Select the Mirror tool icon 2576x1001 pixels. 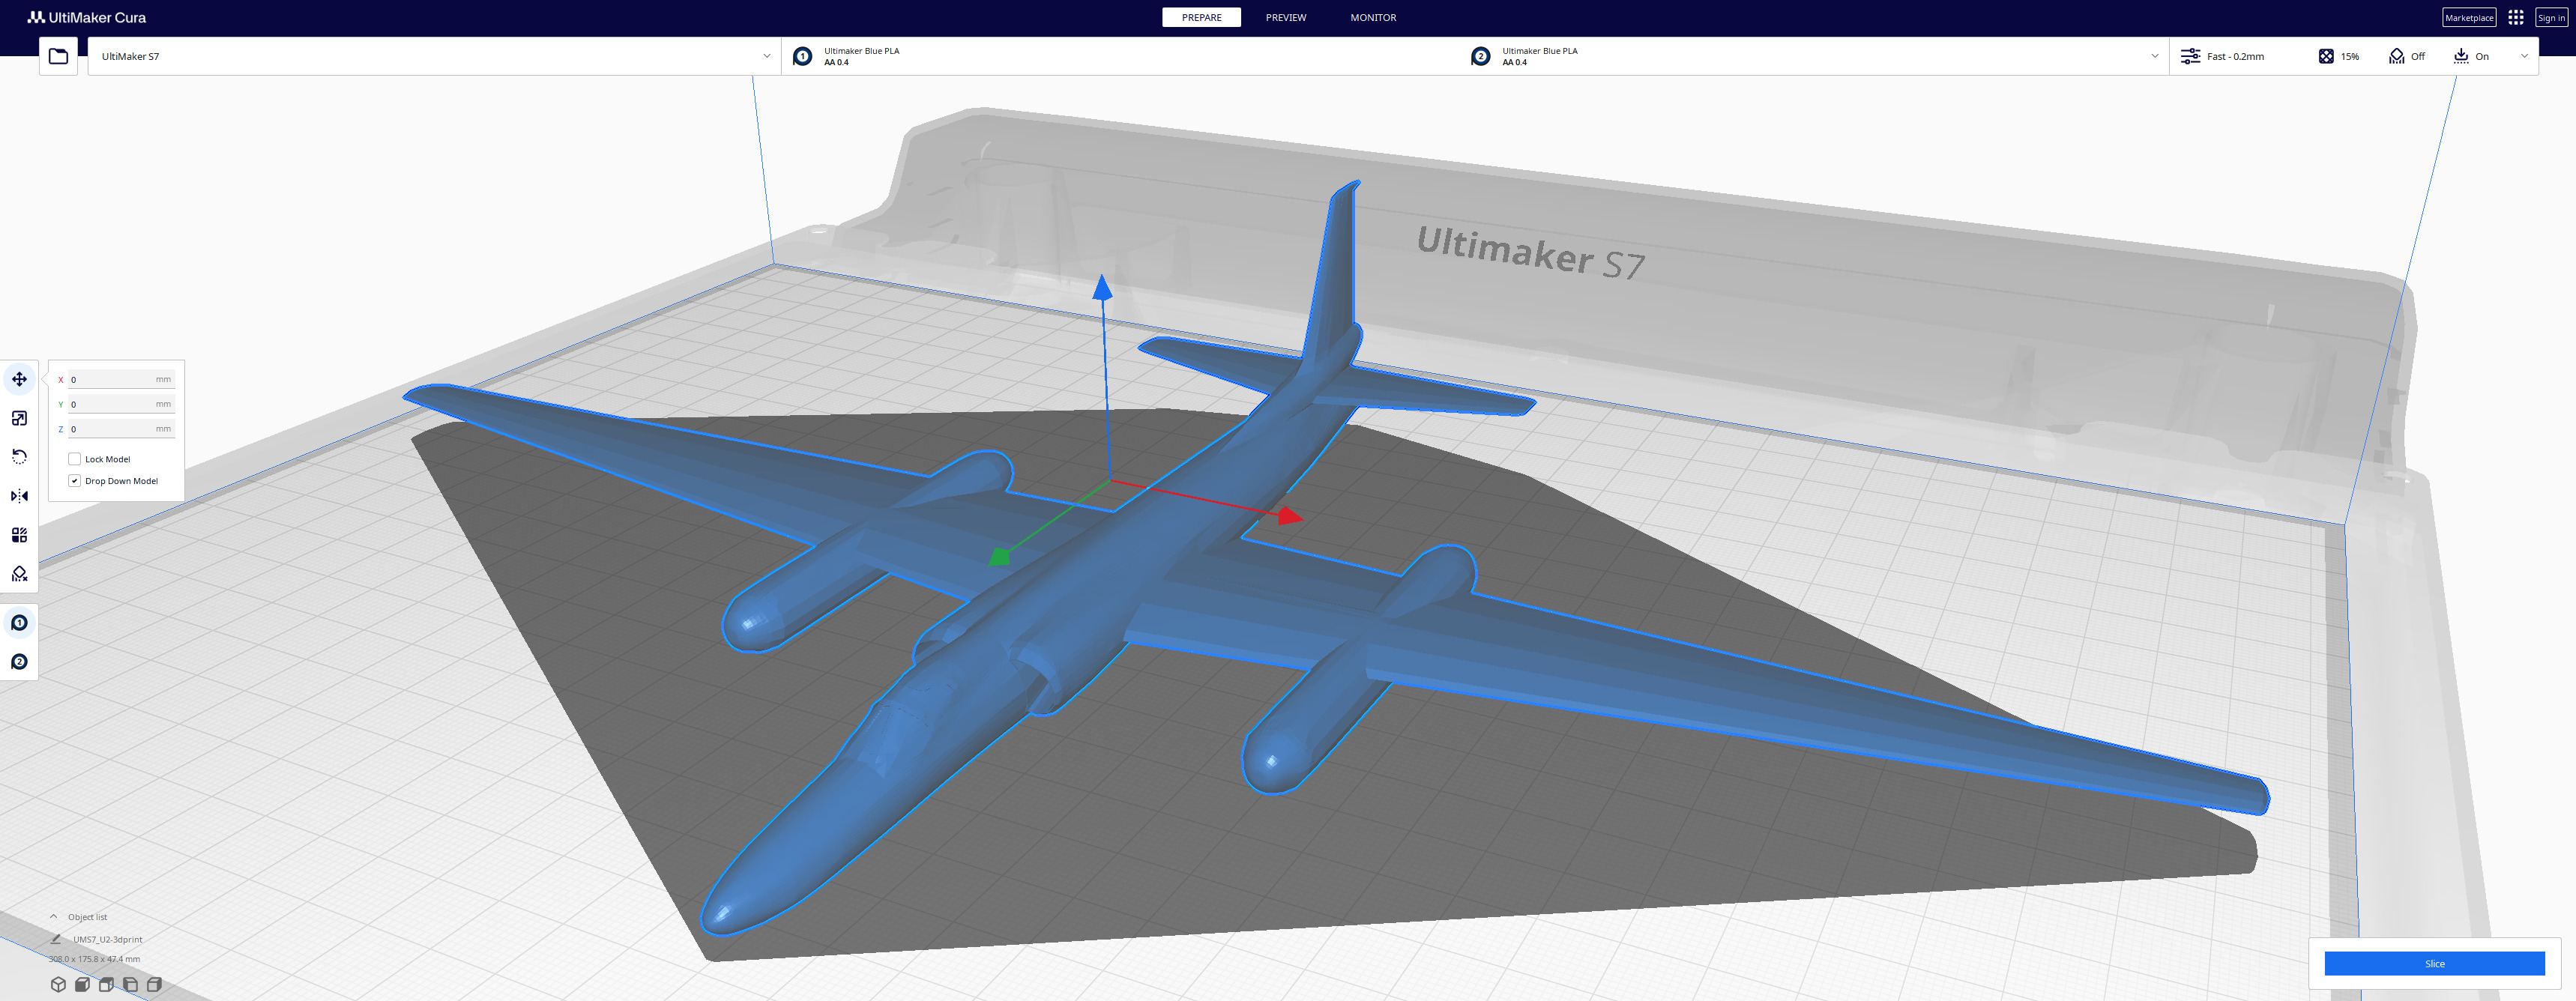click(19, 496)
